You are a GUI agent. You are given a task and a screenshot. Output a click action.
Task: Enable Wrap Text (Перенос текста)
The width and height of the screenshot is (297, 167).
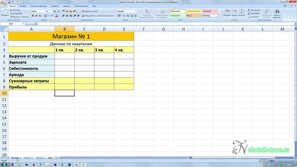pos(90,11)
